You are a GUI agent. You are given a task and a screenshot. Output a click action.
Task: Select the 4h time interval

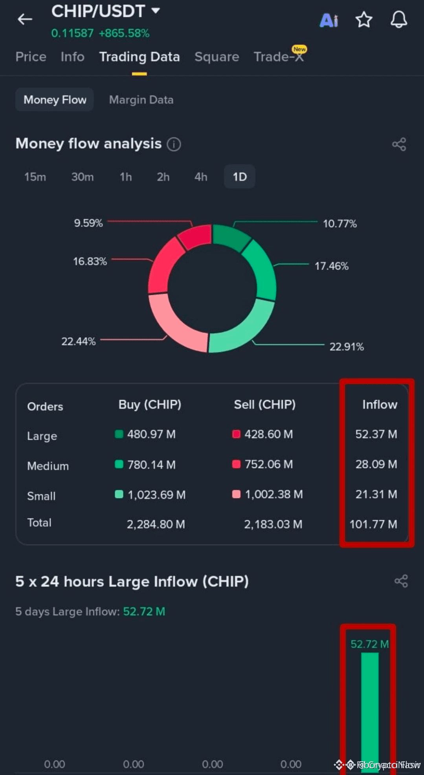pos(201,177)
